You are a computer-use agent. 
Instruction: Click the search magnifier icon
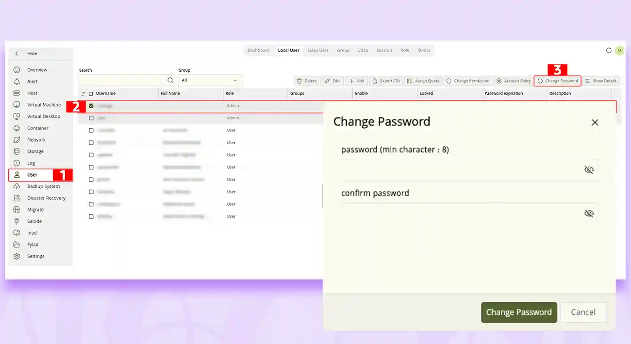(170, 81)
